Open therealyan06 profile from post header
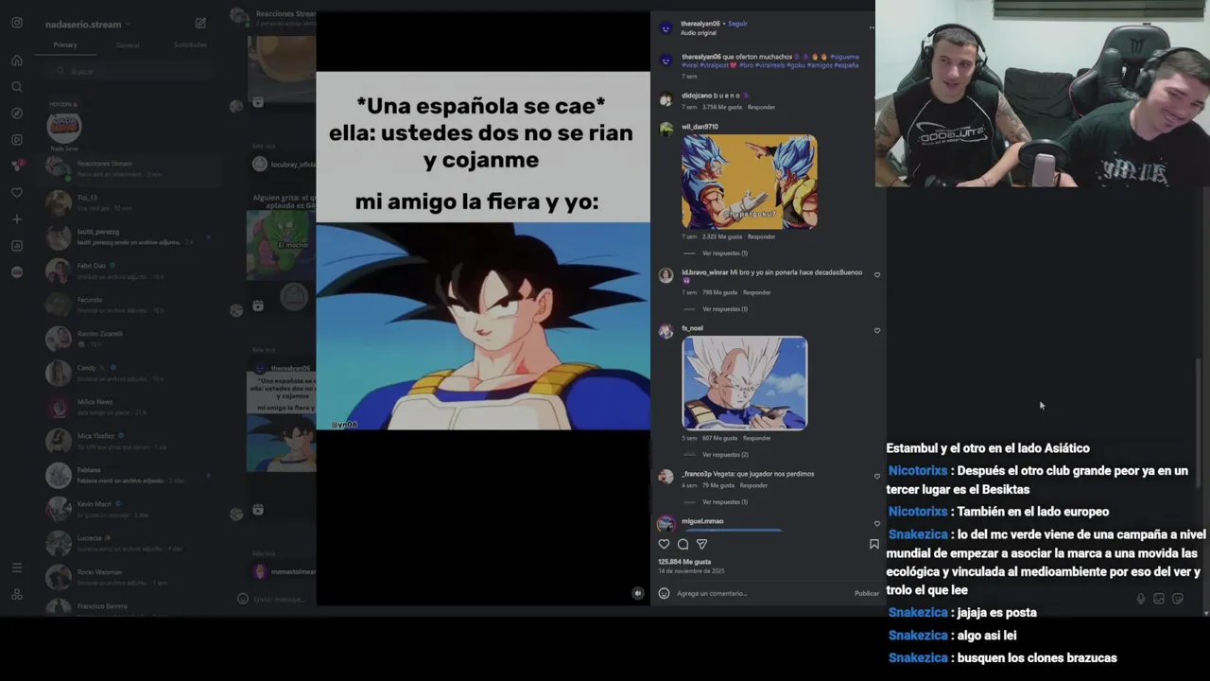 click(x=700, y=24)
